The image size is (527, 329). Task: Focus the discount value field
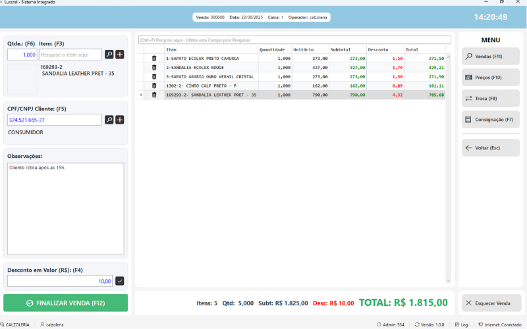(x=60, y=281)
